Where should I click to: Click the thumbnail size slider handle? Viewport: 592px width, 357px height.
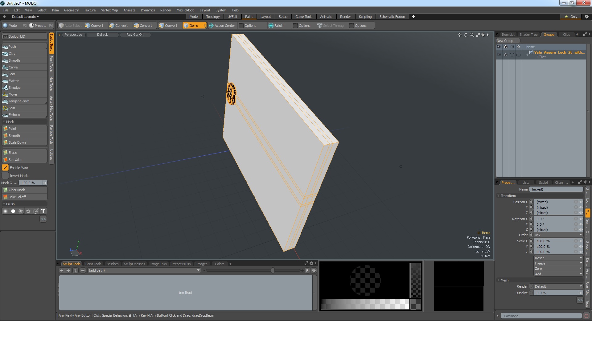273,270
